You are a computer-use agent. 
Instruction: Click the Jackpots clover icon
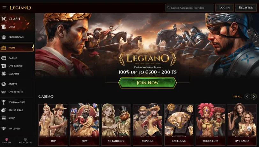(4, 74)
